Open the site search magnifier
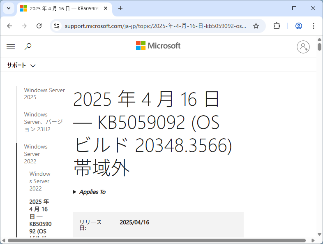This screenshot has width=323, height=244. point(28,46)
